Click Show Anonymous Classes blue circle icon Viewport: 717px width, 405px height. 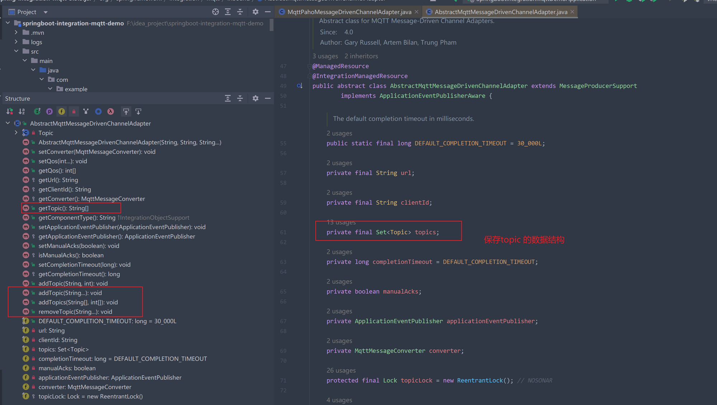pos(98,111)
